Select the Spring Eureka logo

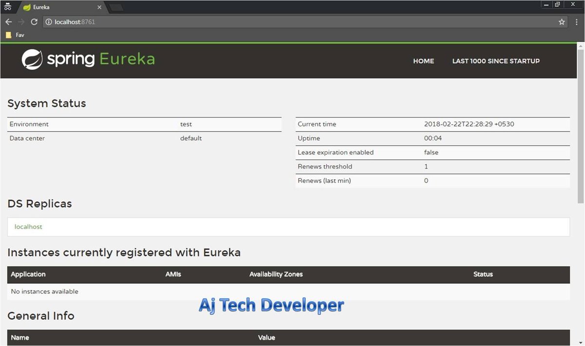tap(88, 58)
